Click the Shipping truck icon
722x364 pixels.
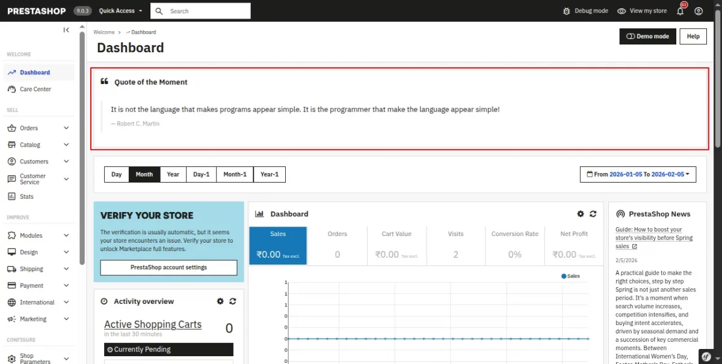[x=11, y=269]
